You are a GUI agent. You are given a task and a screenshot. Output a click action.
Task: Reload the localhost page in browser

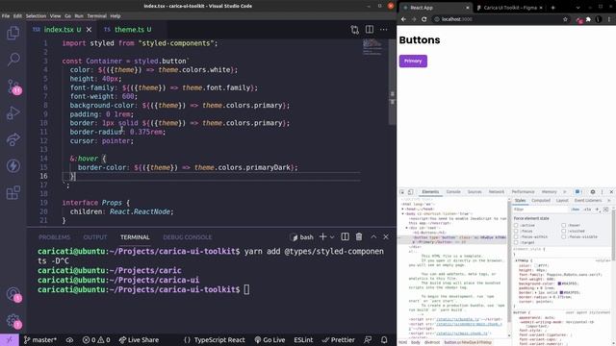423,19
